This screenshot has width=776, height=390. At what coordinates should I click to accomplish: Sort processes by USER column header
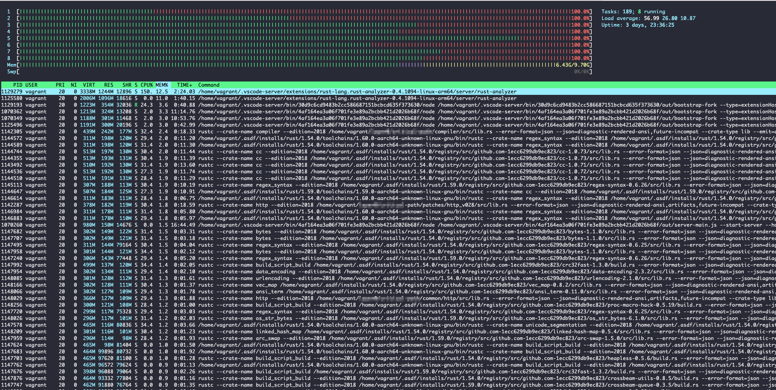click(x=32, y=85)
